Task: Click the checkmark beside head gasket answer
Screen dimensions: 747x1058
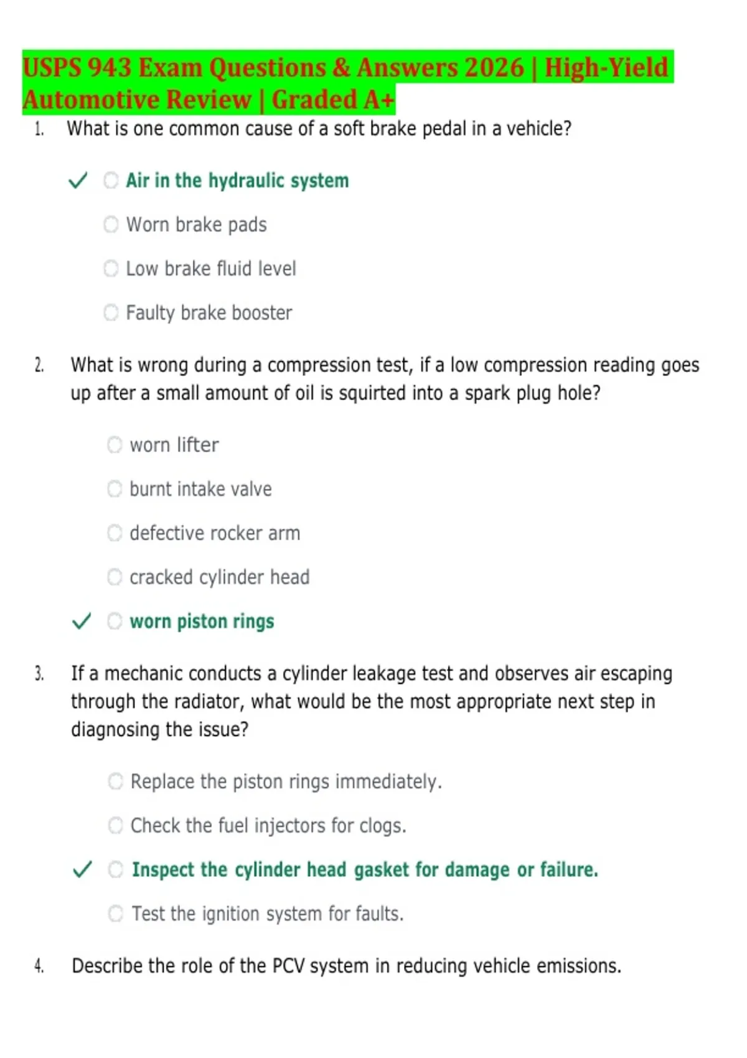Action: (83, 869)
